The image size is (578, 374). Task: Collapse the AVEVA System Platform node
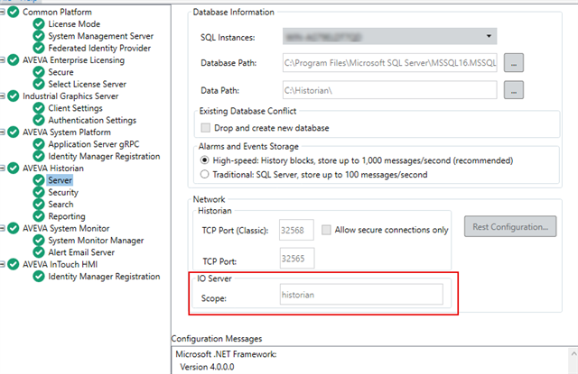point(2,132)
